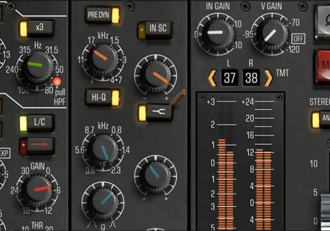The width and height of the screenshot is (330, 231).
Task: Toggle the STEREO analog mode button with yellow light
Action: point(321,120)
